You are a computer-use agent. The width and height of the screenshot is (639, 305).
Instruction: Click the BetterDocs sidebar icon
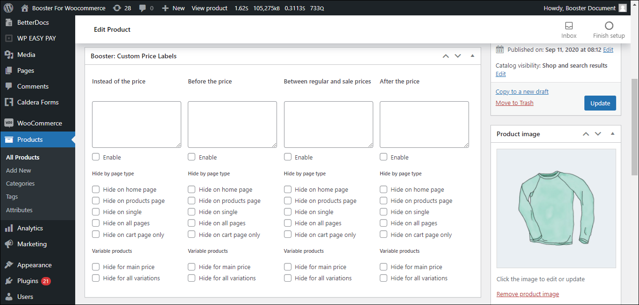(x=8, y=22)
